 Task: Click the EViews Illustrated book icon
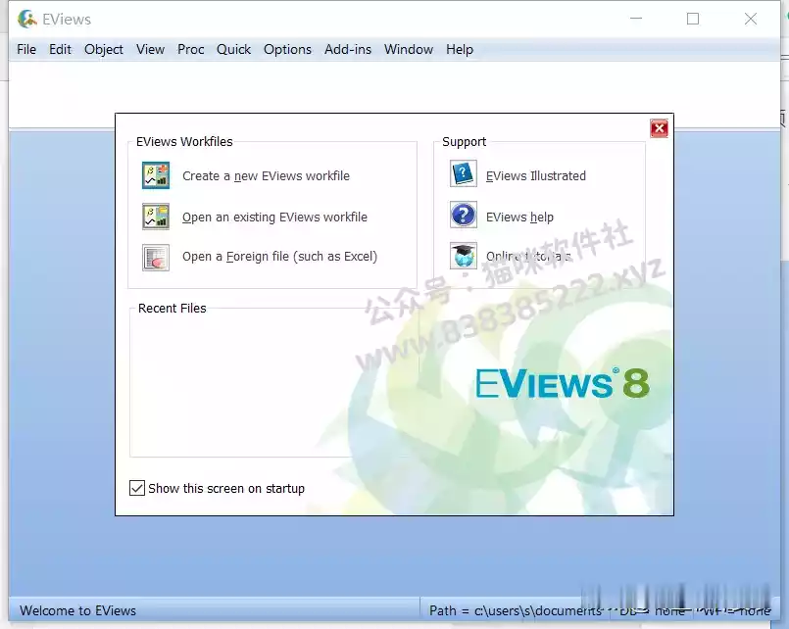(x=463, y=174)
